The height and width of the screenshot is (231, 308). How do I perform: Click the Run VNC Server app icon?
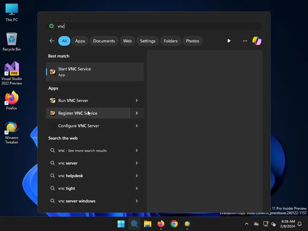[x=52, y=100]
